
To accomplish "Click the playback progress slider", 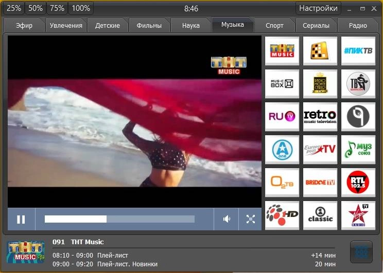I will 119,219.
